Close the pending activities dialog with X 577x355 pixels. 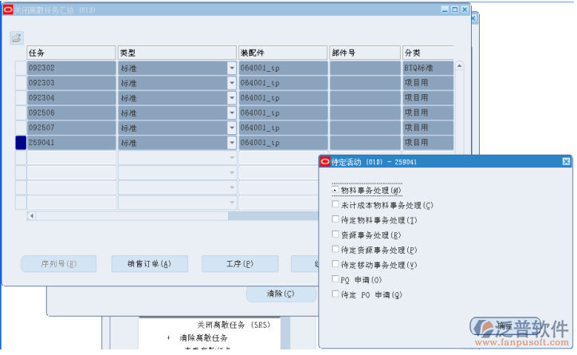[566, 161]
